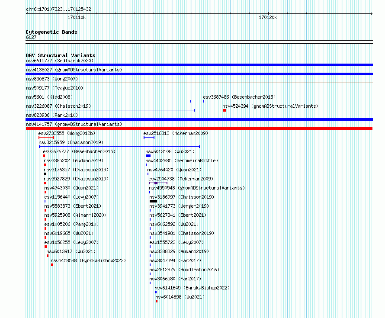Image resolution: width=385 pixels, height=318 pixels.
Task: Click nsv6141645 (ByrskaBishop2022) label
Action: point(192,288)
